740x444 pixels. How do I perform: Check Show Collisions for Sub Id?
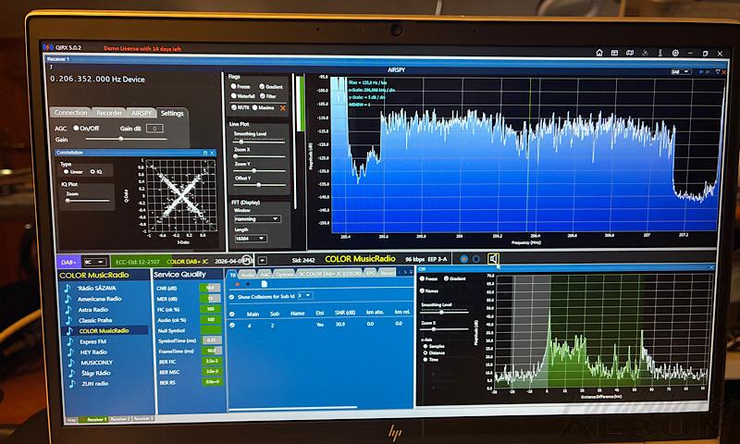click(x=233, y=296)
